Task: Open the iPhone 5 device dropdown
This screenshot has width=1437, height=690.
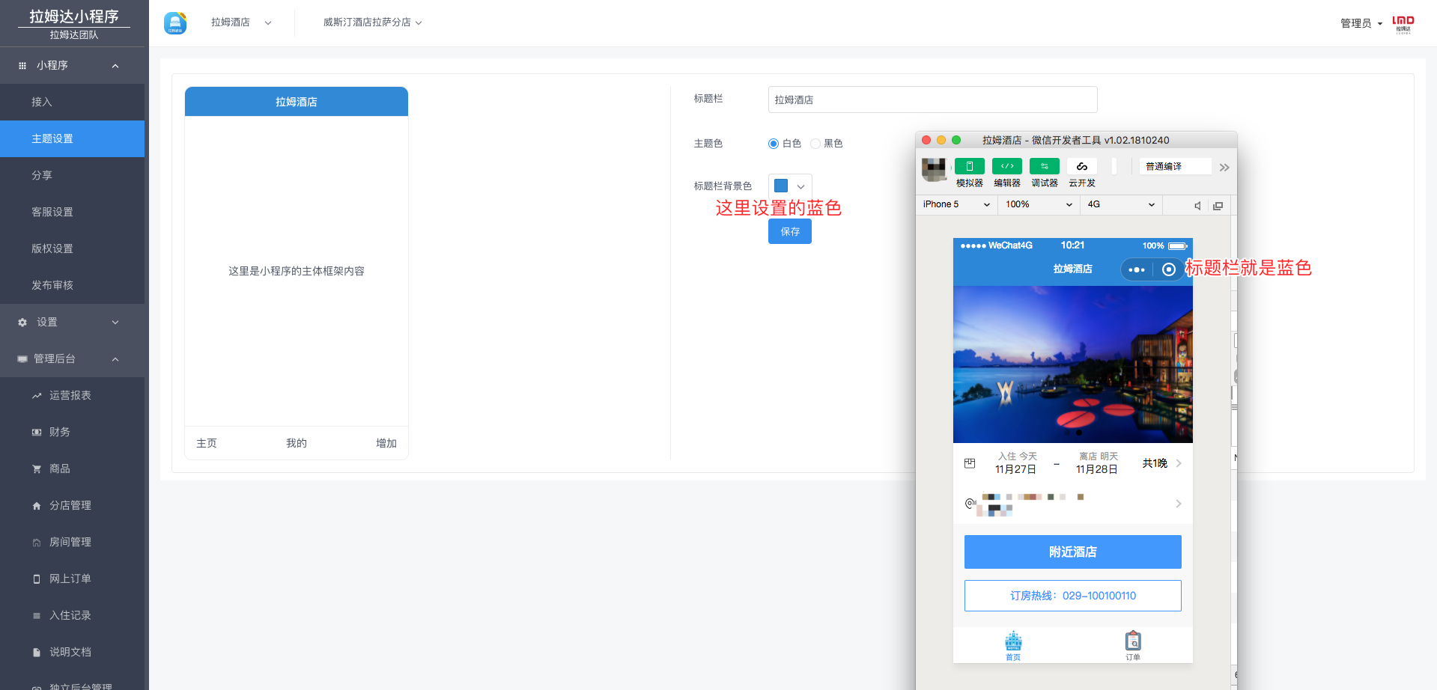Action: [x=956, y=204]
